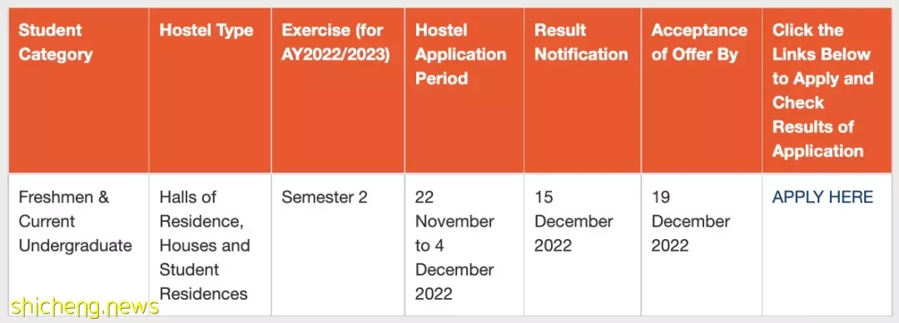Select the 15 December 2022 cell
This screenshot has height=323, width=899.
tap(583, 245)
